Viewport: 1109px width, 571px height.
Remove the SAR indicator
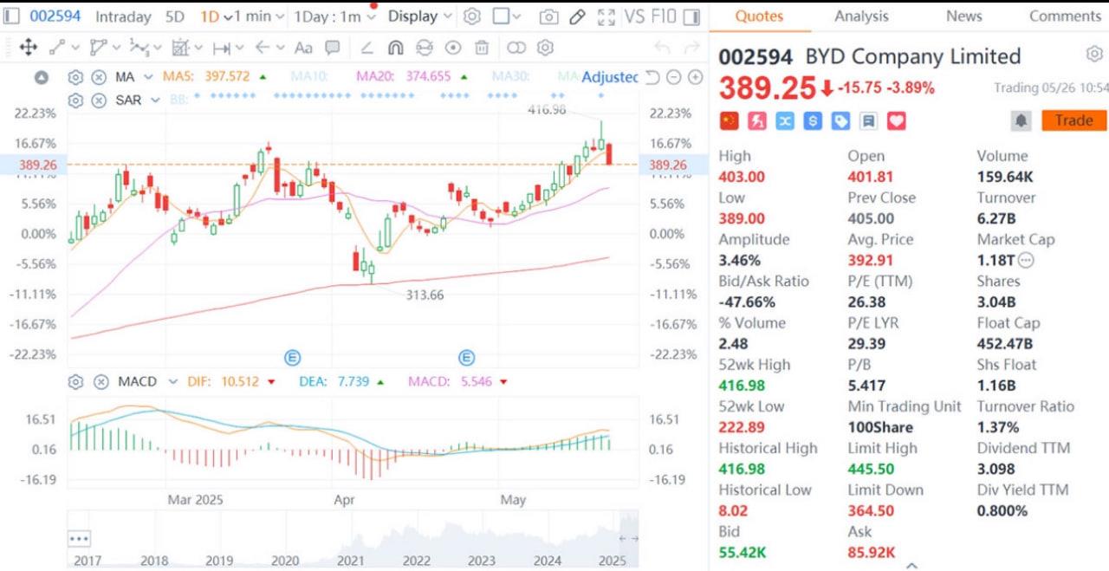point(99,101)
